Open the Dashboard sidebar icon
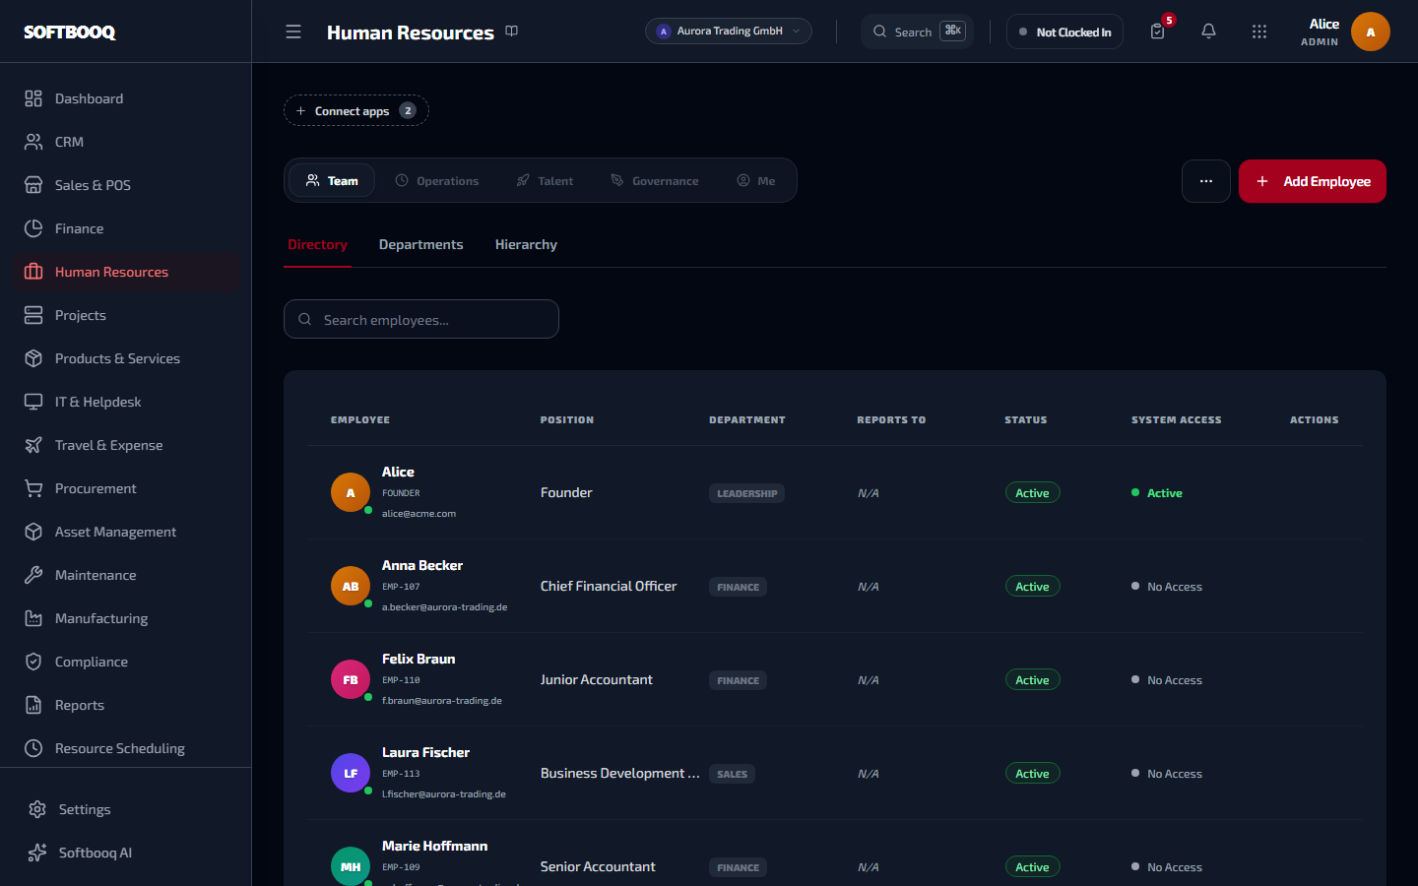 tap(33, 98)
